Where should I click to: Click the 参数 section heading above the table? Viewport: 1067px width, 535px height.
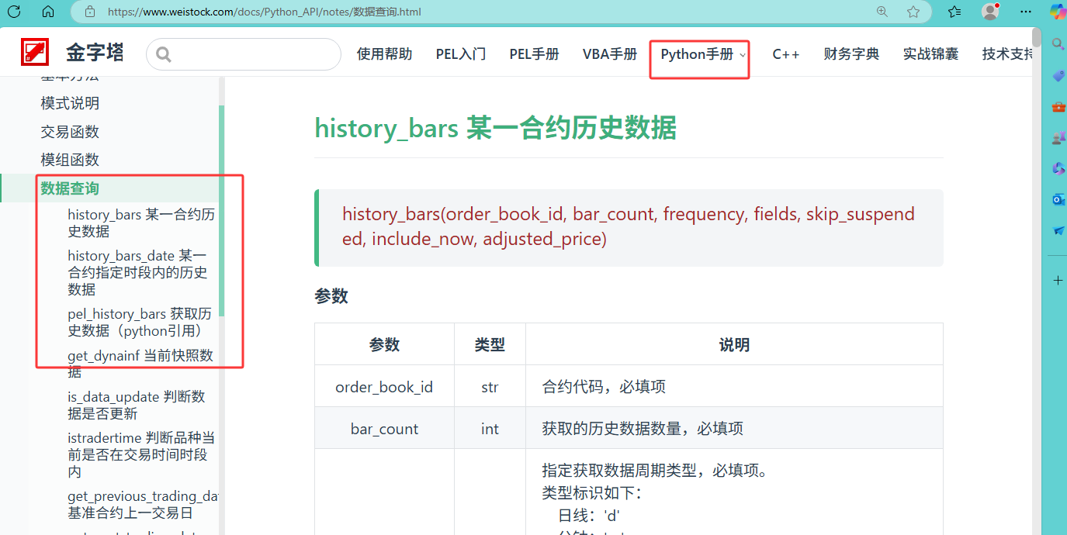tap(331, 296)
